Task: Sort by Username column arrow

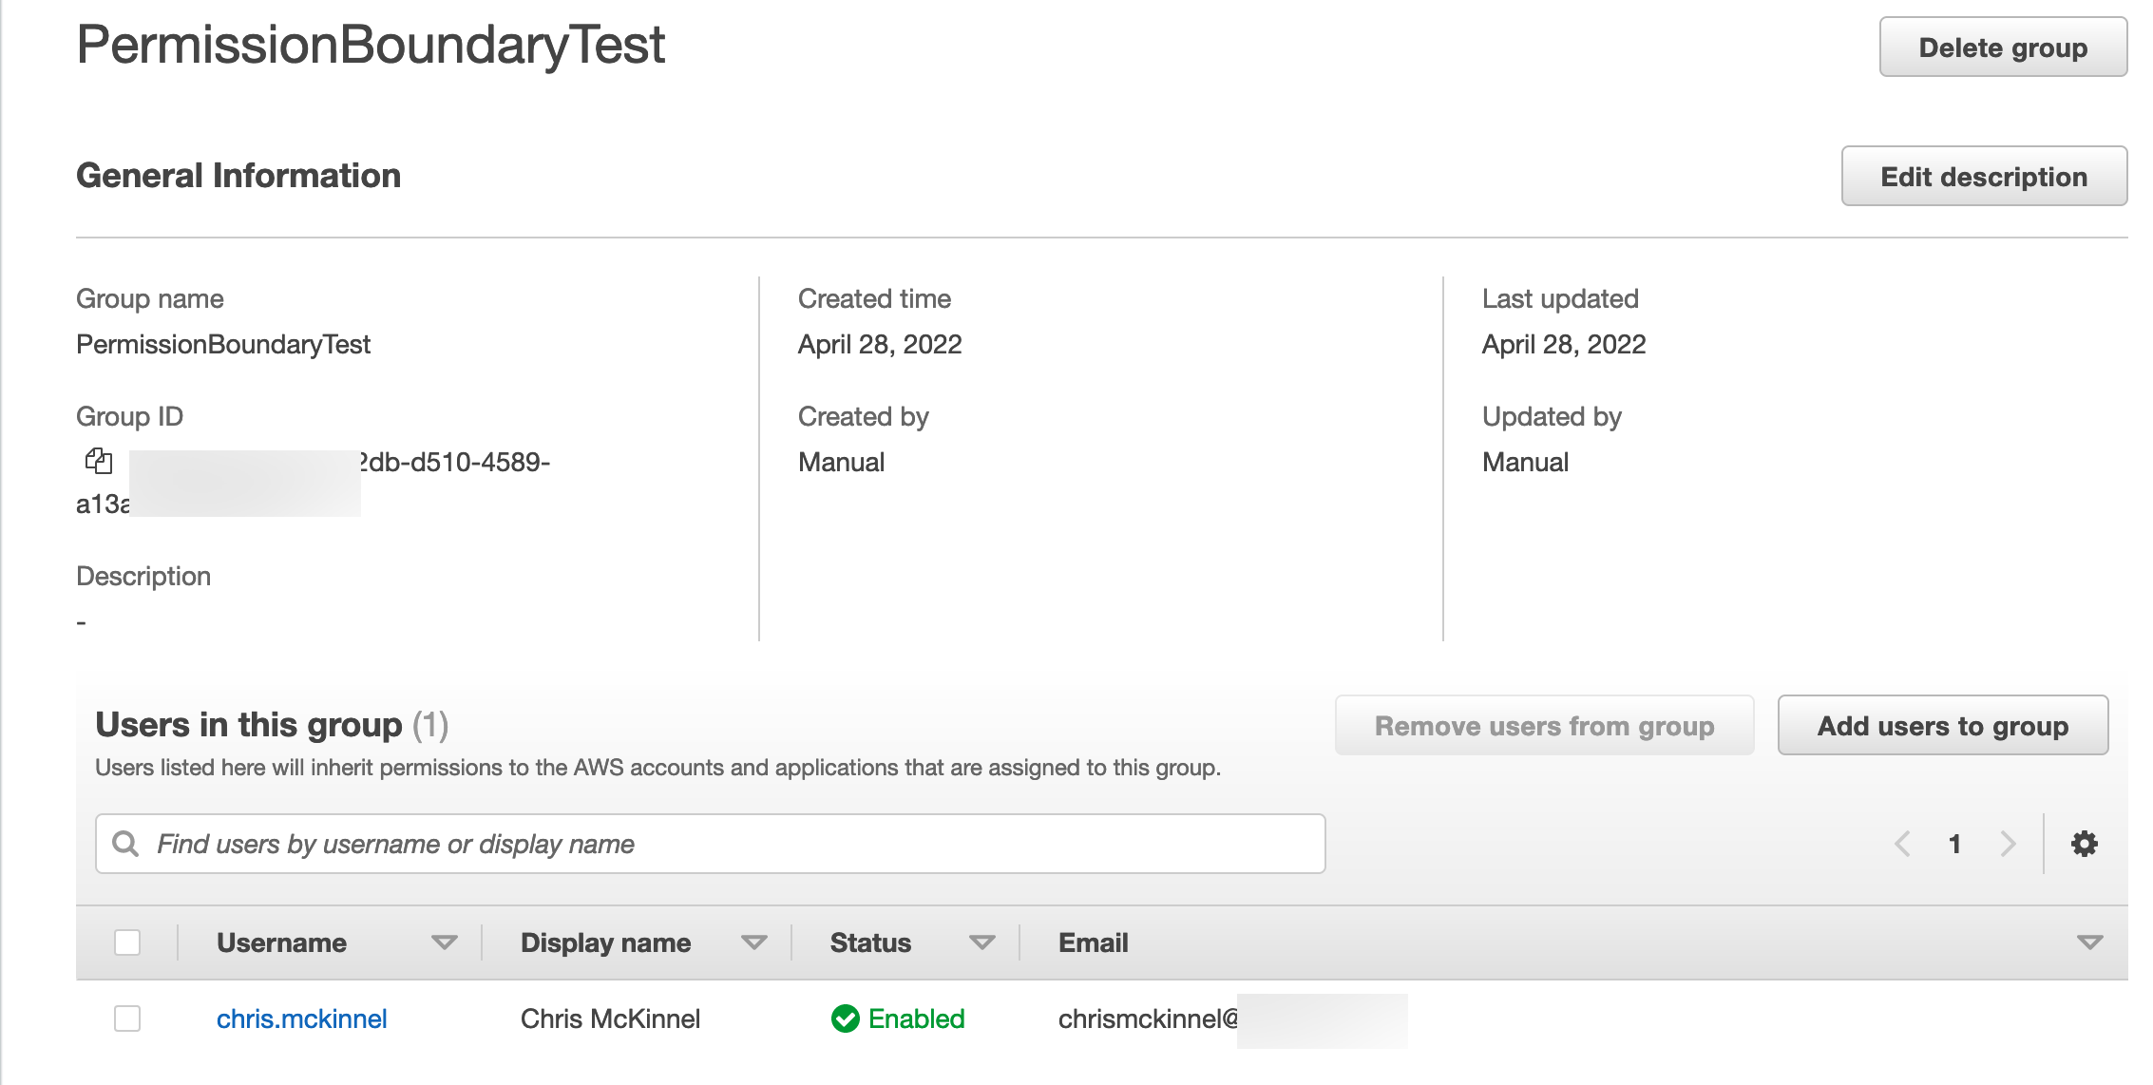Action: click(x=444, y=942)
